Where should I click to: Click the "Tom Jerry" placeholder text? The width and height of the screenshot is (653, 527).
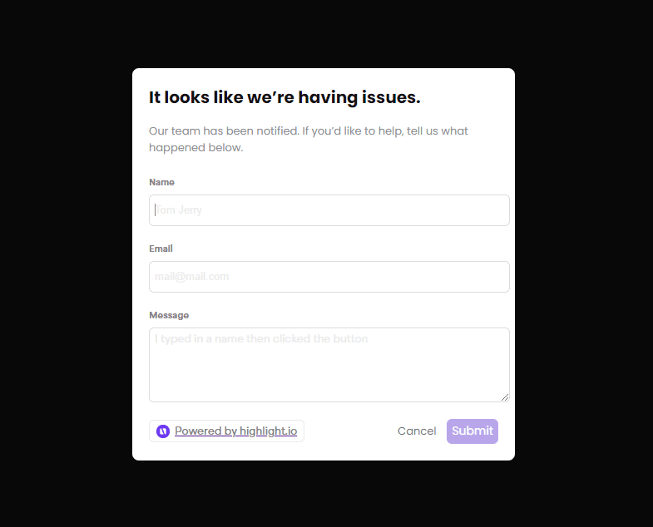pos(180,210)
